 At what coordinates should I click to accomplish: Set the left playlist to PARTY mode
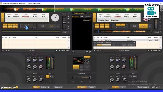coord(68,50)
